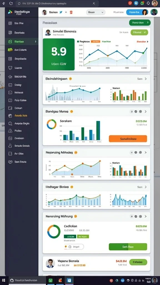This screenshot has width=160, height=285.
Task: Click the green money icon in sidebar
Action: tap(10, 50)
